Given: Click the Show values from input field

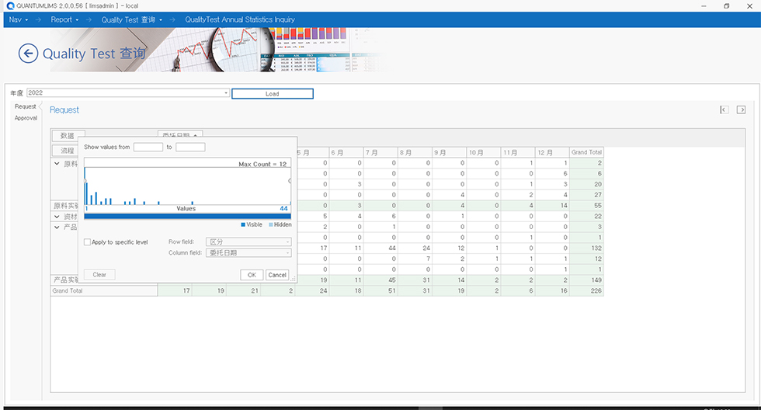Looking at the screenshot, I should pos(148,147).
